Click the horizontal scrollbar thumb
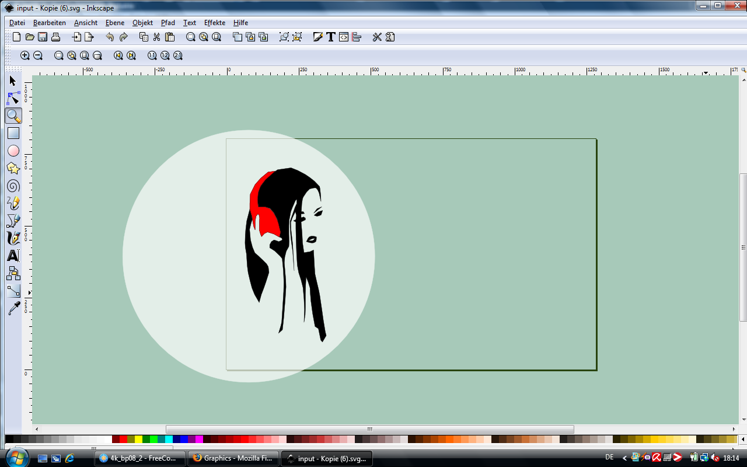 [369, 429]
